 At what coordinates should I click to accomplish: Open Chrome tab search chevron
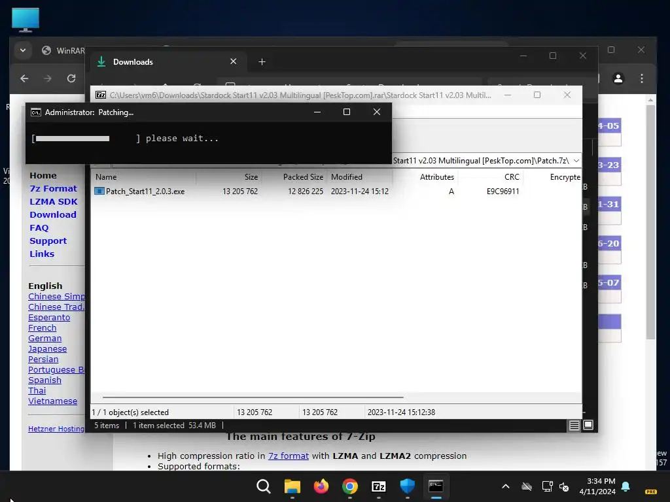(x=23, y=50)
